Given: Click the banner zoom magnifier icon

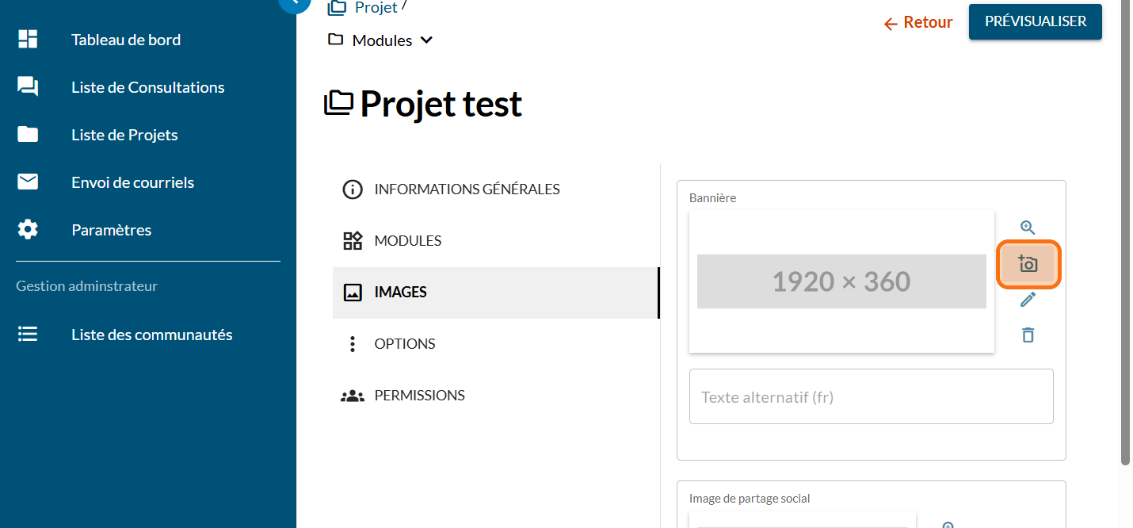Looking at the screenshot, I should [x=1028, y=228].
